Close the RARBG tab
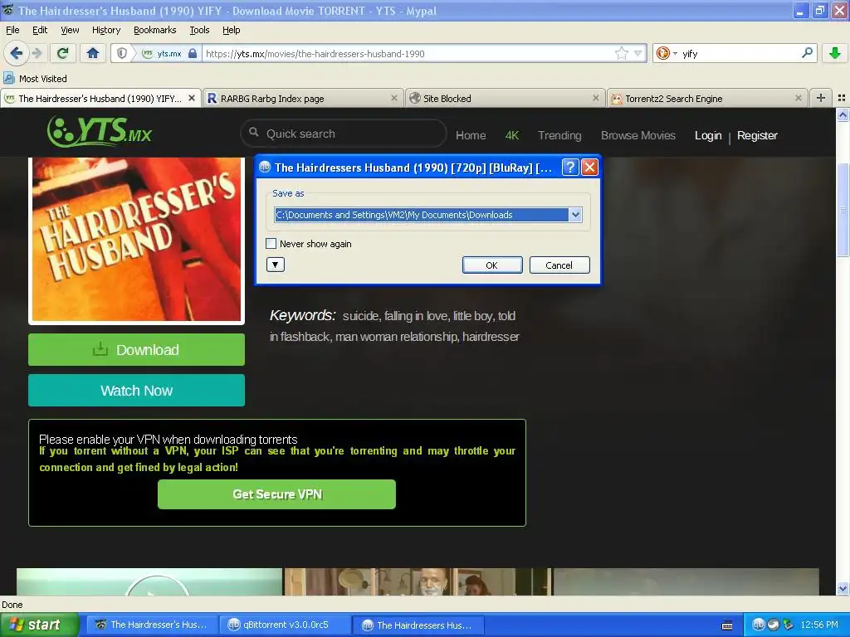The height and width of the screenshot is (637, 850). pos(394,98)
